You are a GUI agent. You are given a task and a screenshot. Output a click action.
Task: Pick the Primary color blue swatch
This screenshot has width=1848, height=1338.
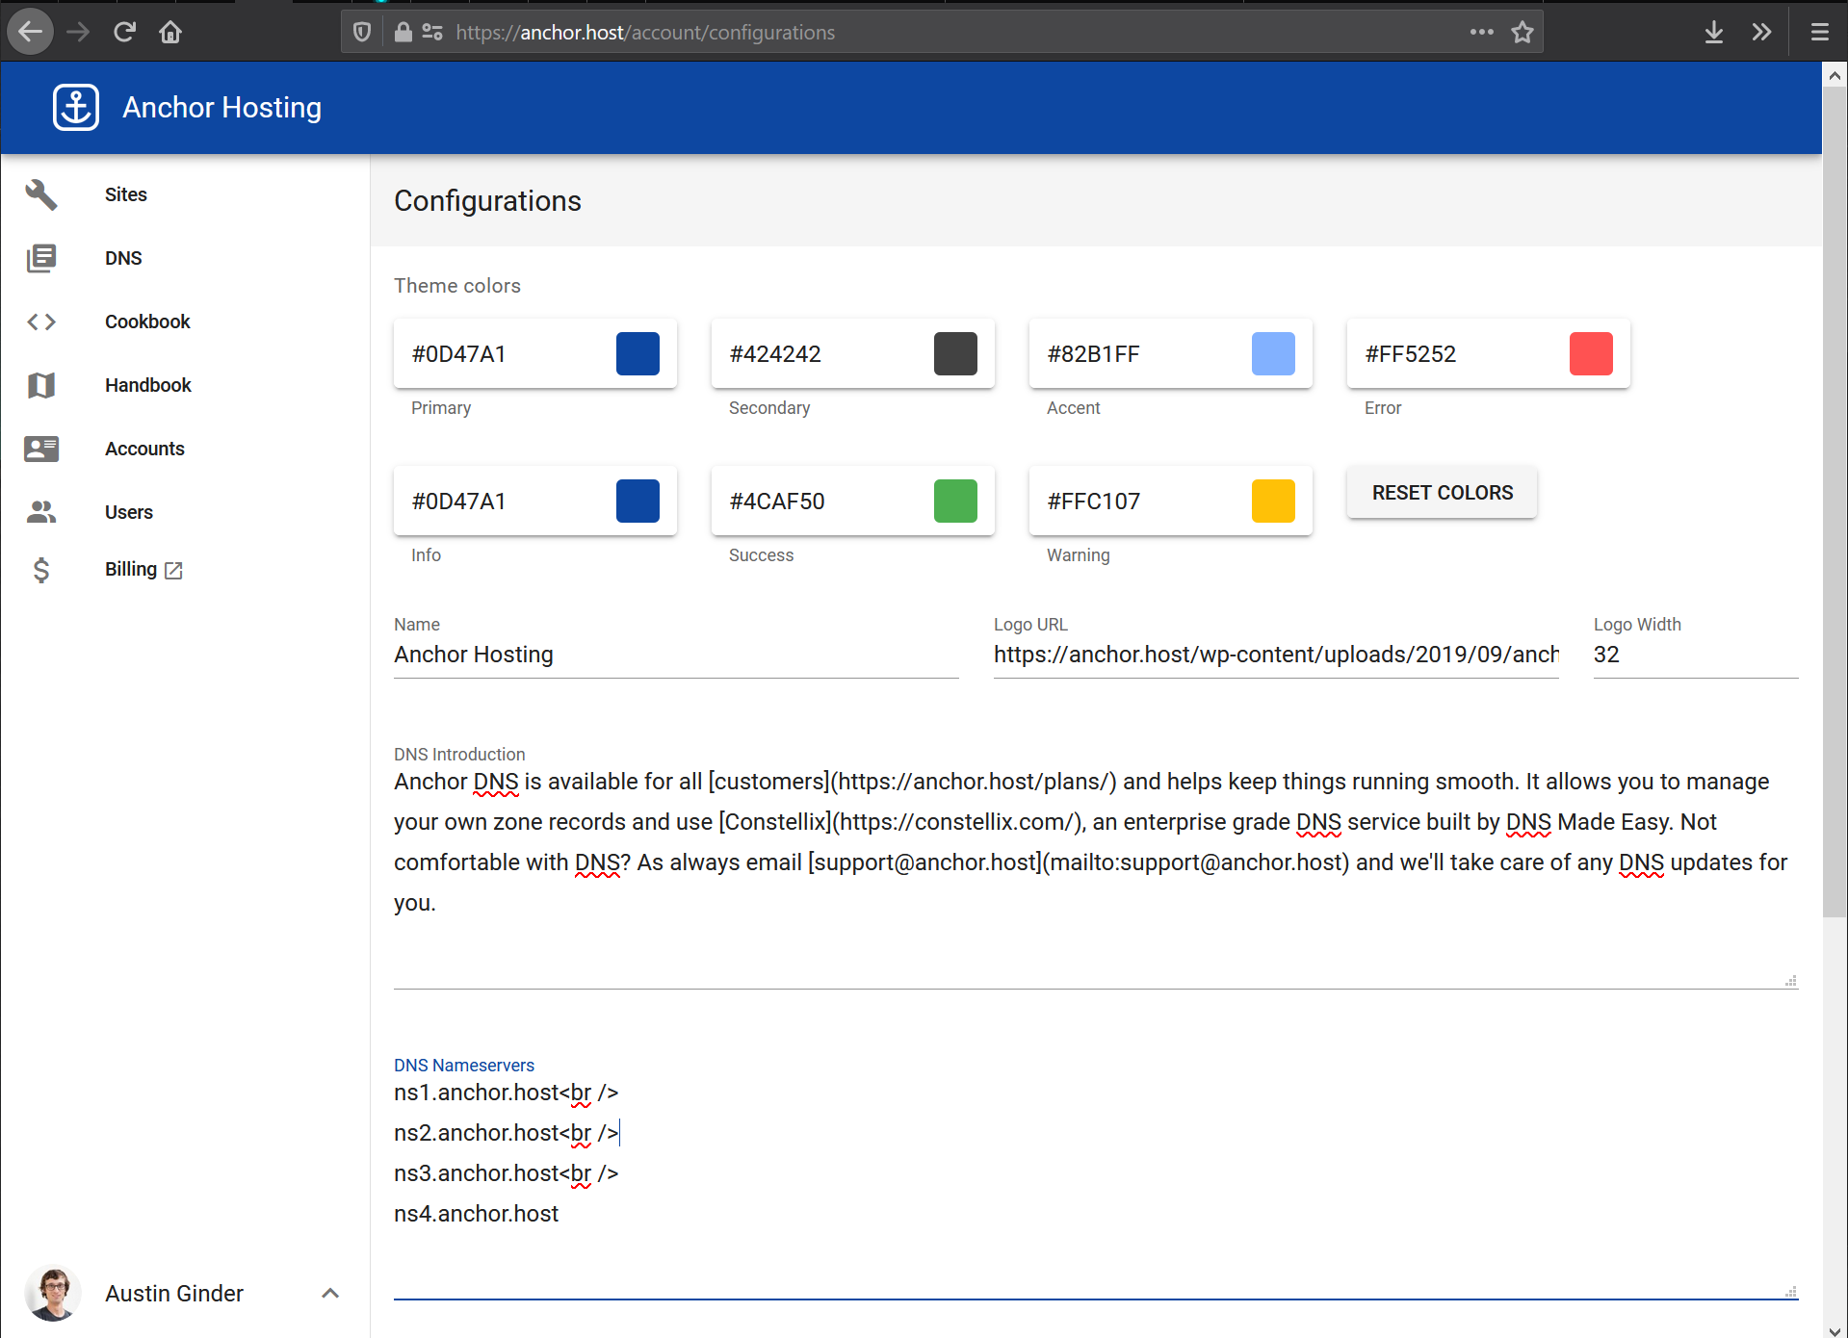point(638,353)
